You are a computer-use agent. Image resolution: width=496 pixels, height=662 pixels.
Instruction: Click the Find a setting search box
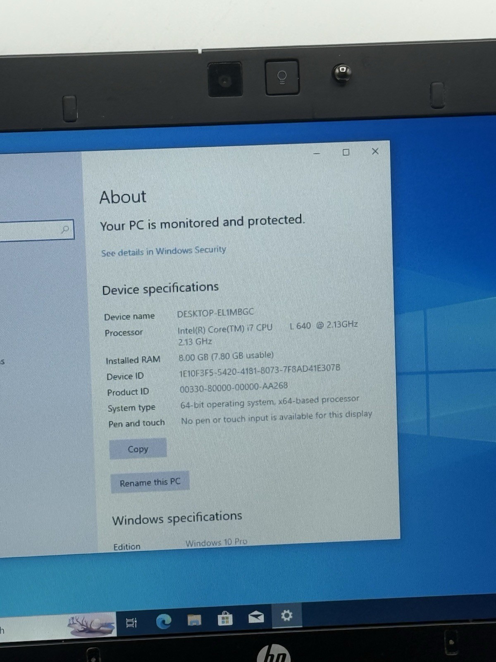coord(36,230)
